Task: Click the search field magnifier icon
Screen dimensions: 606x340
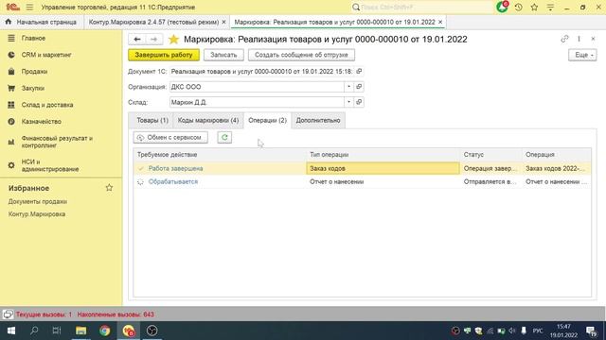Action: [x=356, y=7]
